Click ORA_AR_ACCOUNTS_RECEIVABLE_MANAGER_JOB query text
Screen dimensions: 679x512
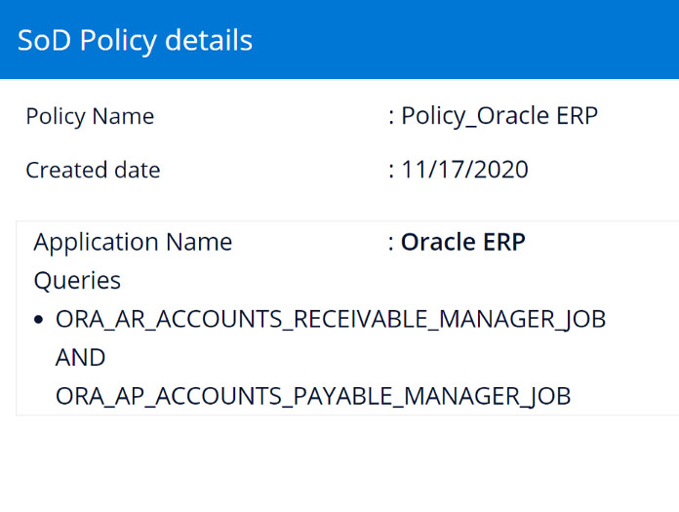(x=331, y=320)
